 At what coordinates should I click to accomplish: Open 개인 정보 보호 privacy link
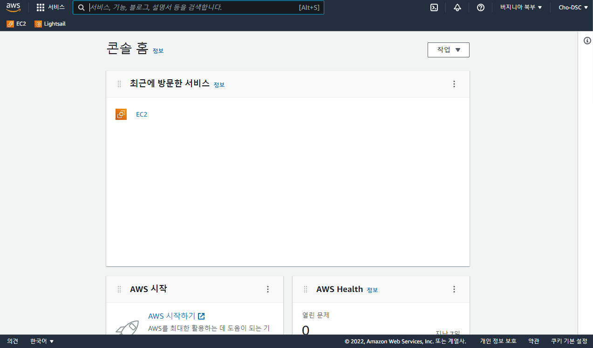tap(498, 341)
